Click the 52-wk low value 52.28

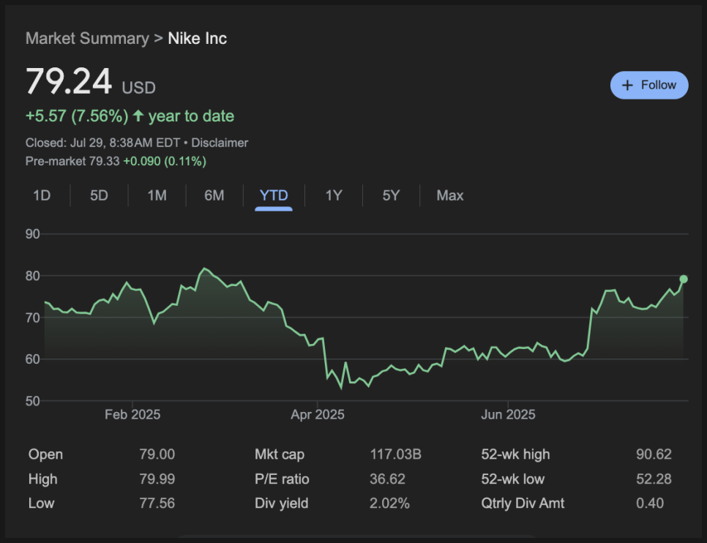654,479
